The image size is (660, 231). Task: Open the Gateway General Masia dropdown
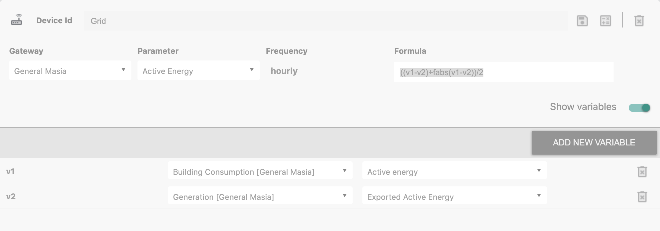(x=70, y=70)
